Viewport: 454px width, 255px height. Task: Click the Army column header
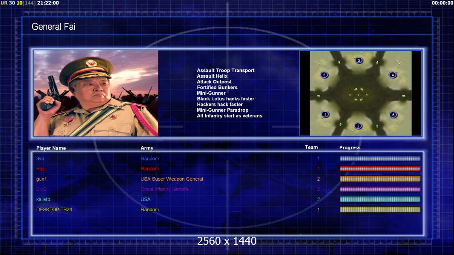pos(147,148)
